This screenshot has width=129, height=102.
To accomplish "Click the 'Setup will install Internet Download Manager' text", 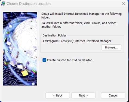I will pyautogui.click(x=81, y=16).
